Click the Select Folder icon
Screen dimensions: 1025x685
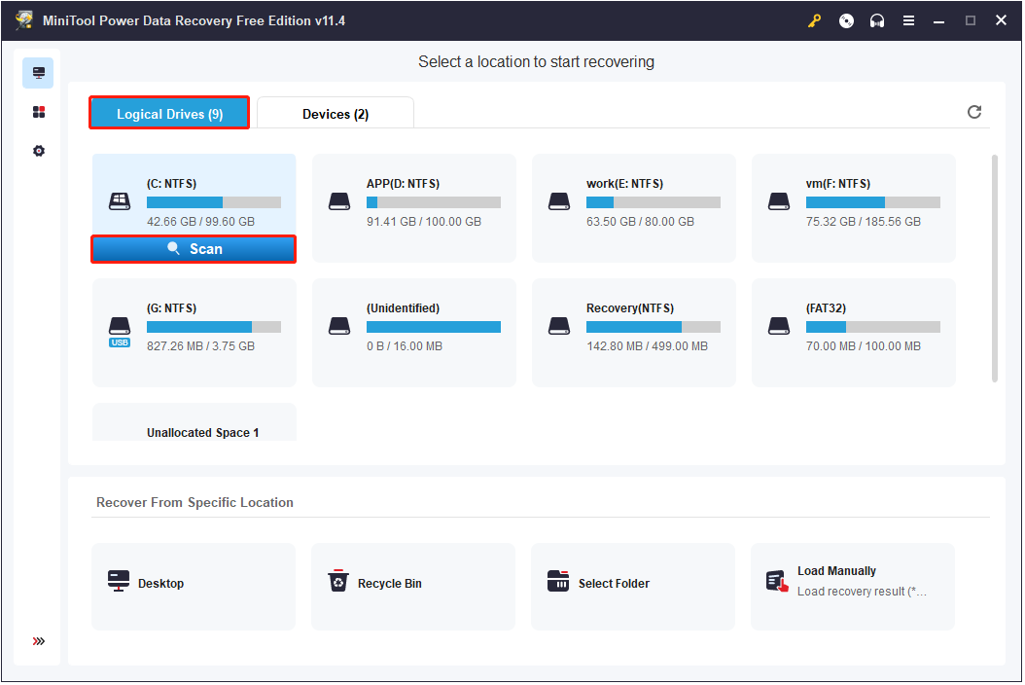tap(557, 581)
